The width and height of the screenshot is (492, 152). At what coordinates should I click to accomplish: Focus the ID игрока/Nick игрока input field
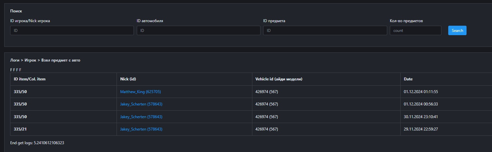click(72, 31)
